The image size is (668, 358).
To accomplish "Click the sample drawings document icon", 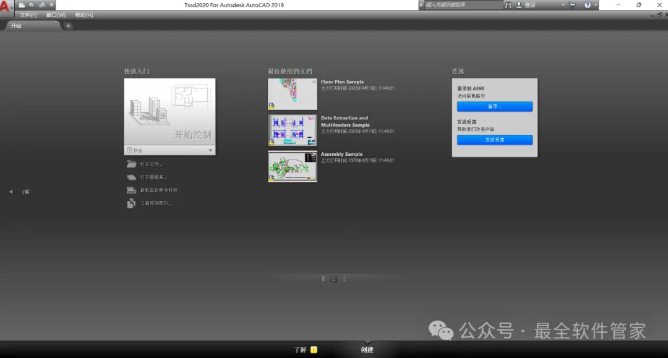I will pyautogui.click(x=131, y=203).
